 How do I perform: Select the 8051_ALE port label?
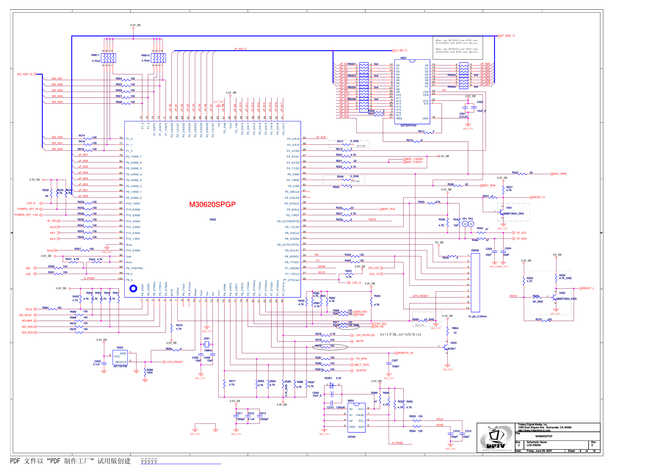[389, 209]
